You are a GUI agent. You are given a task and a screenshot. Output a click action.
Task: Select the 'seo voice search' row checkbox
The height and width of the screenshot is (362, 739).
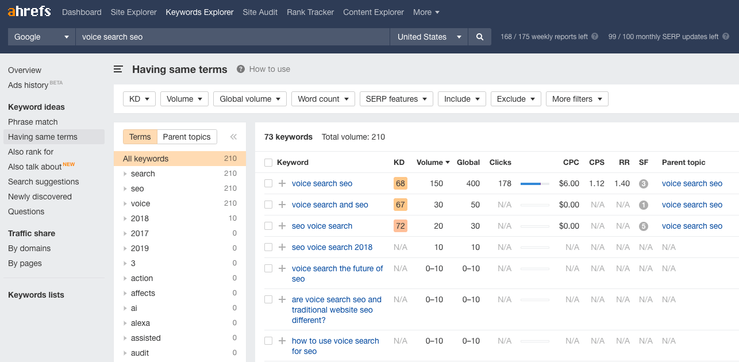pyautogui.click(x=268, y=226)
